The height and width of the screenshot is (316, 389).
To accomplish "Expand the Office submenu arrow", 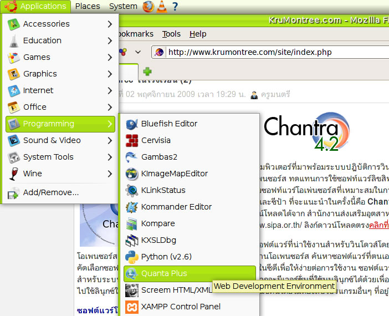I will coord(110,107).
